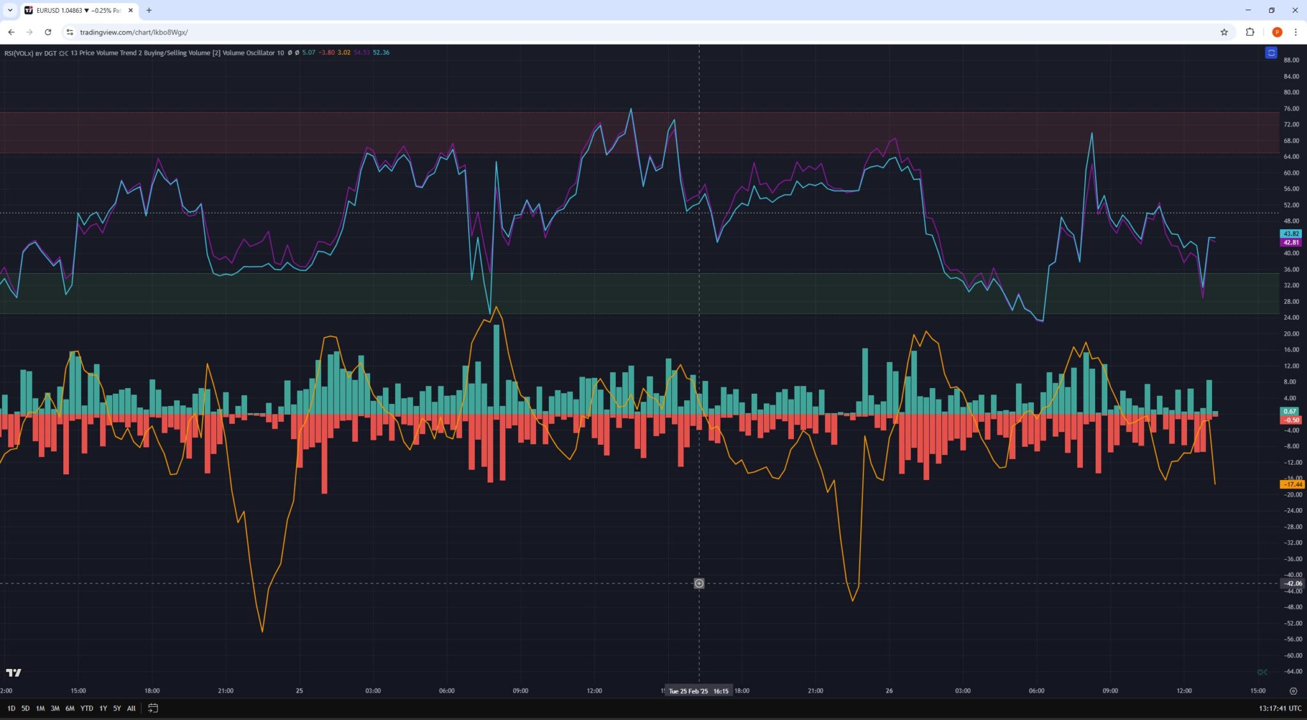The width and height of the screenshot is (1307, 720).
Task: Expand the browser tab search dropdown
Action: 10,10
